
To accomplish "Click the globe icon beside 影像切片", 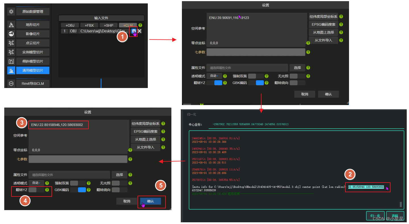I will (x=11, y=34).
